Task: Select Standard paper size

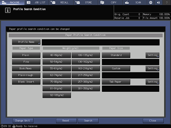Action: [116, 55]
